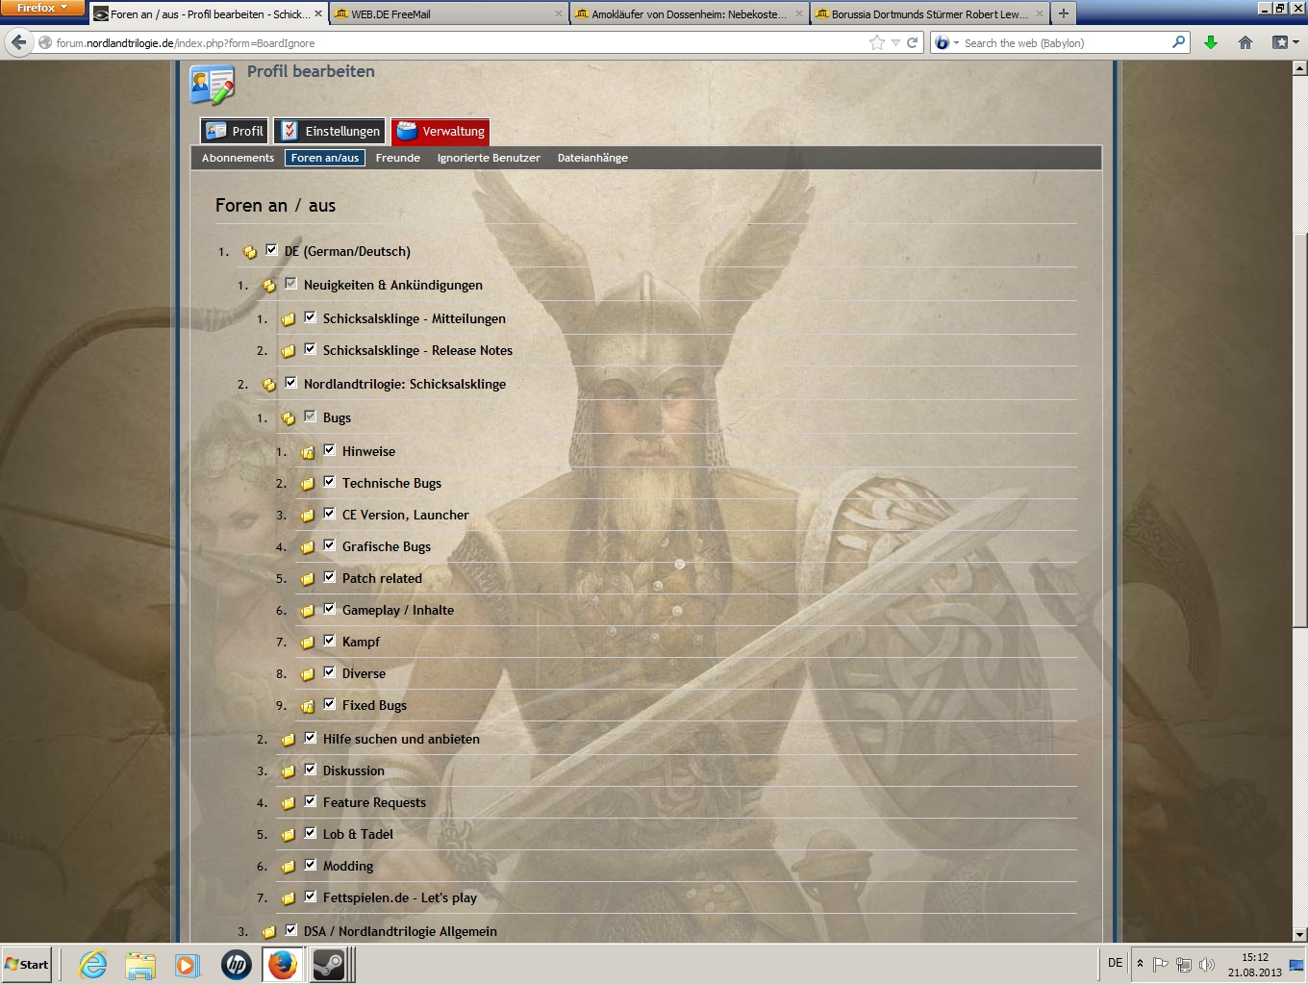Viewport: 1308px width, 985px height.
Task: Select the Verwaltung tab
Action: click(440, 131)
